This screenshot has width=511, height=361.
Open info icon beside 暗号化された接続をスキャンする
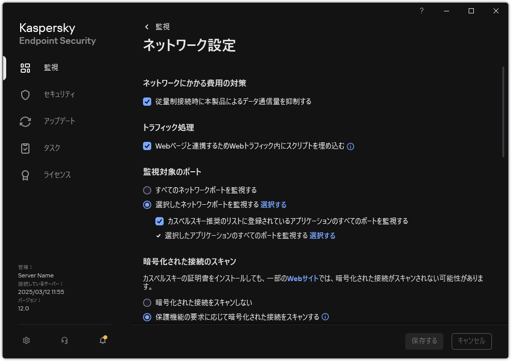pyautogui.click(x=325, y=317)
